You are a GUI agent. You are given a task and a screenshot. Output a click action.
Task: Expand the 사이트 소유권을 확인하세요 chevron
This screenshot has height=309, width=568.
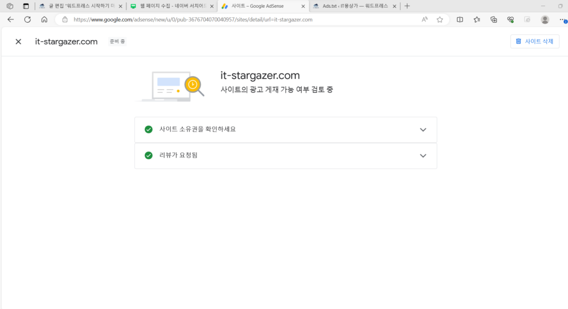(x=423, y=130)
